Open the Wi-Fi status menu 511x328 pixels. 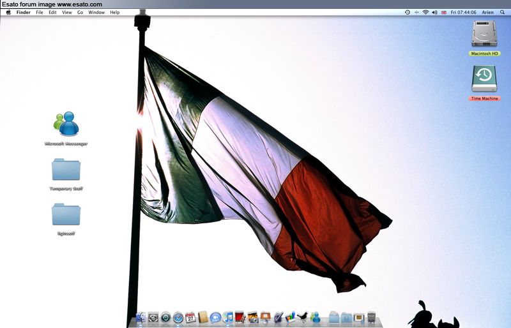coord(425,12)
